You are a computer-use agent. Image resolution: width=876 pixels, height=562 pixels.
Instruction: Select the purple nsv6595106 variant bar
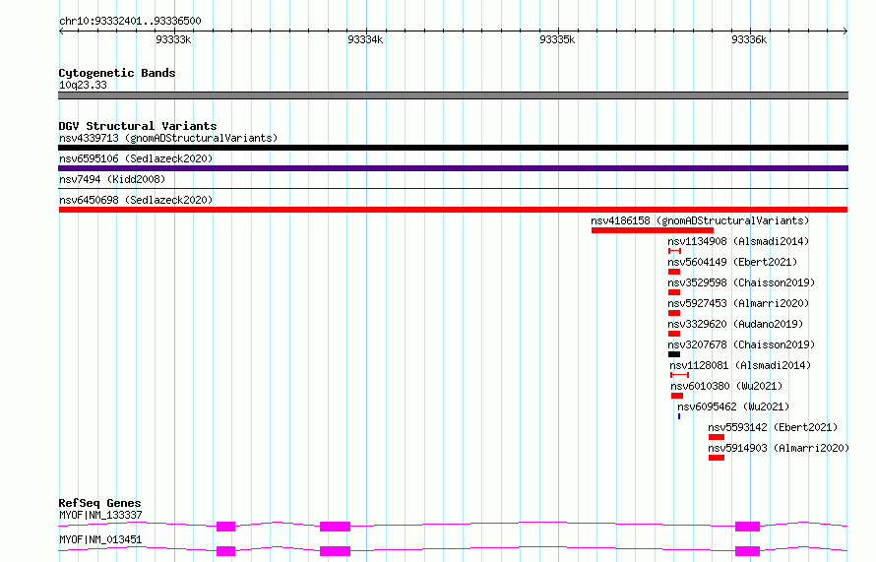coord(453,168)
